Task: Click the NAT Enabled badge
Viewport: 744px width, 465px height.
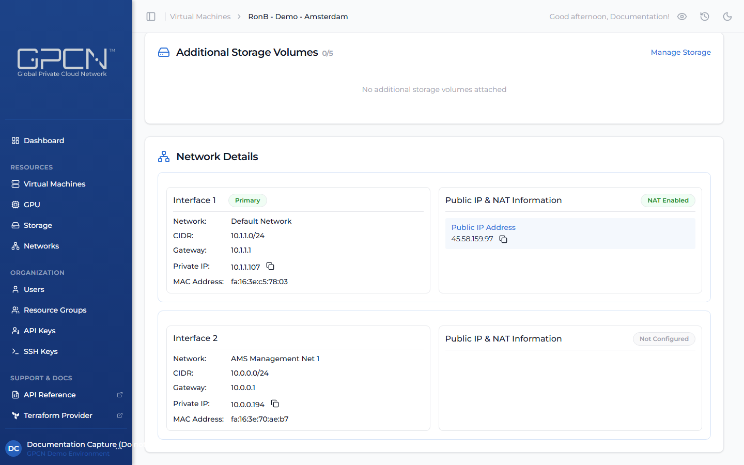Action: click(668, 200)
